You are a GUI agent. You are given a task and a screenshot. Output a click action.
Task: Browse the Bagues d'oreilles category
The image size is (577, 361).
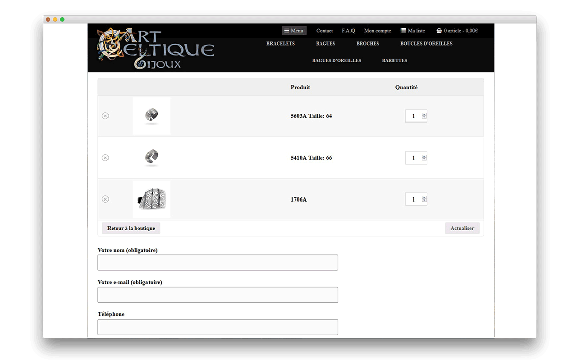tap(336, 60)
